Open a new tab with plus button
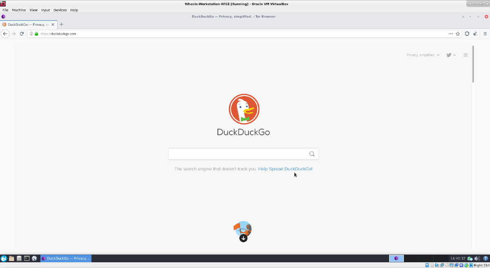Image resolution: width=490 pixels, height=268 pixels. pos(62,25)
